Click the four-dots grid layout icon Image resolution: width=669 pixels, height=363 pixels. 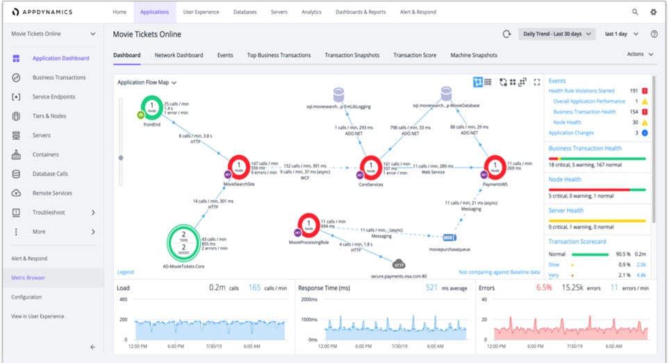click(513, 82)
